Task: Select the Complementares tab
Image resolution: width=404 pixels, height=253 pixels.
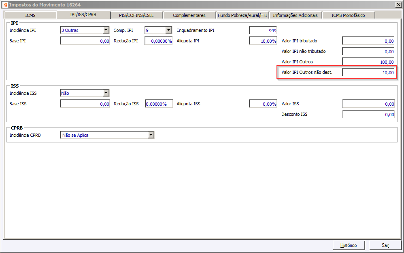Action: (189, 15)
